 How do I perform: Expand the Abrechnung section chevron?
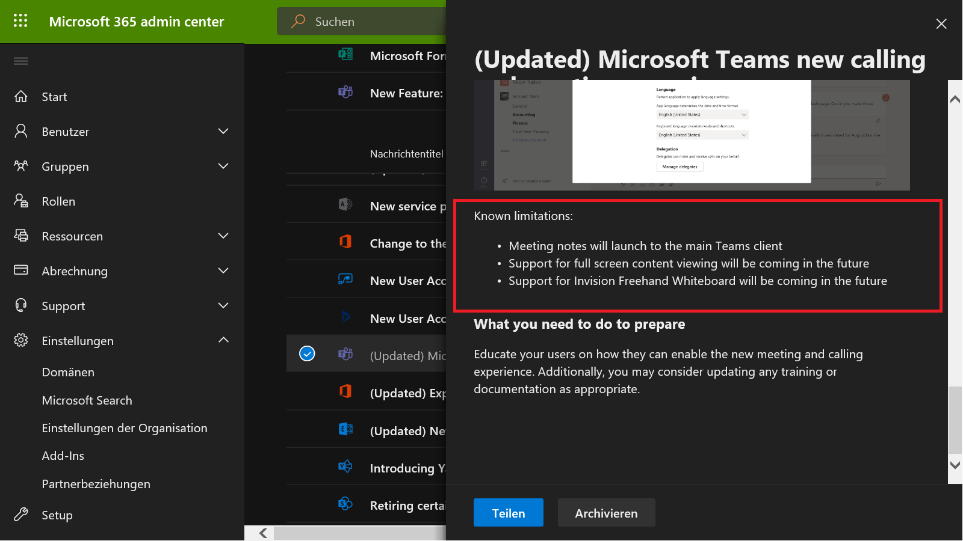point(223,270)
